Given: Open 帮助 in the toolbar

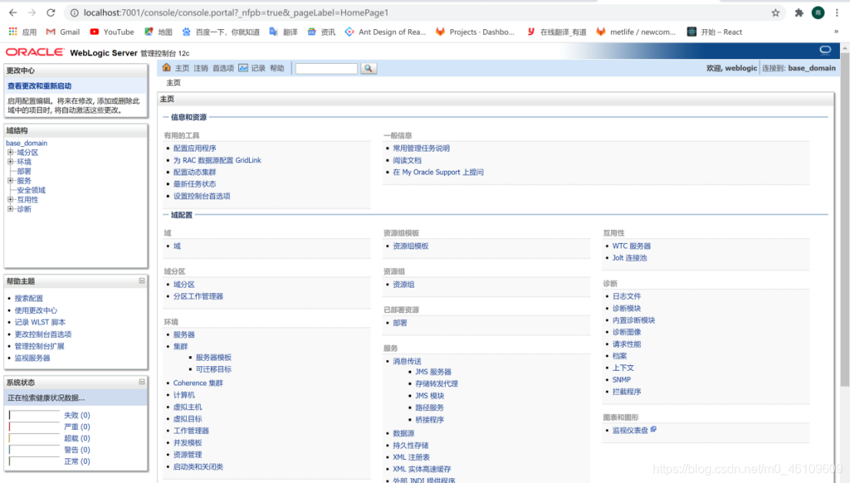Looking at the screenshot, I should click(x=277, y=68).
